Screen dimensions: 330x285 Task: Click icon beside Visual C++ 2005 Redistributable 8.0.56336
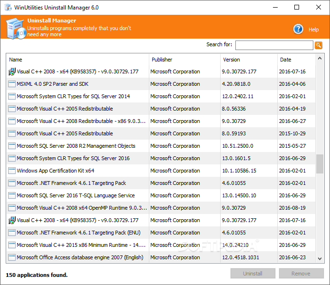12,109
